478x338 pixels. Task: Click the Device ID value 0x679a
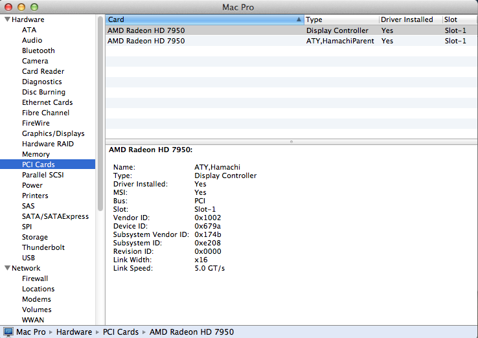click(208, 226)
